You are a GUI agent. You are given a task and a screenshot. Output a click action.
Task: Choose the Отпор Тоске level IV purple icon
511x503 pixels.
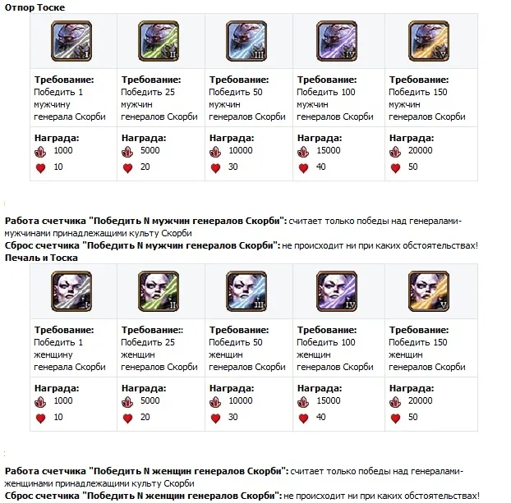pyautogui.click(x=337, y=41)
